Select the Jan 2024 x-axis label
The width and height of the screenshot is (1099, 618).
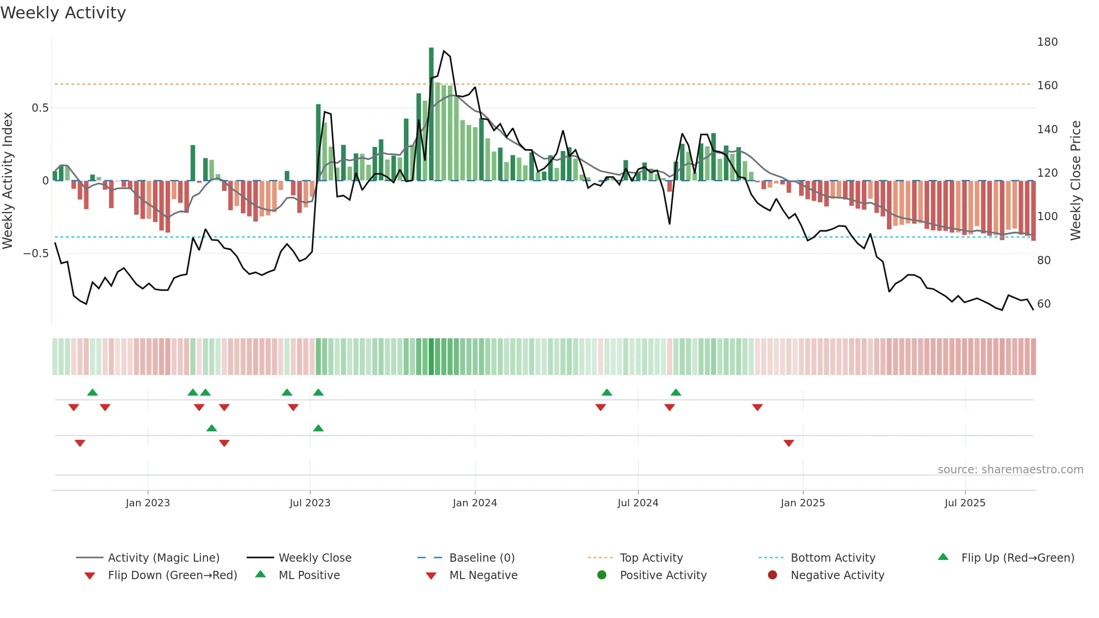[x=475, y=503]
